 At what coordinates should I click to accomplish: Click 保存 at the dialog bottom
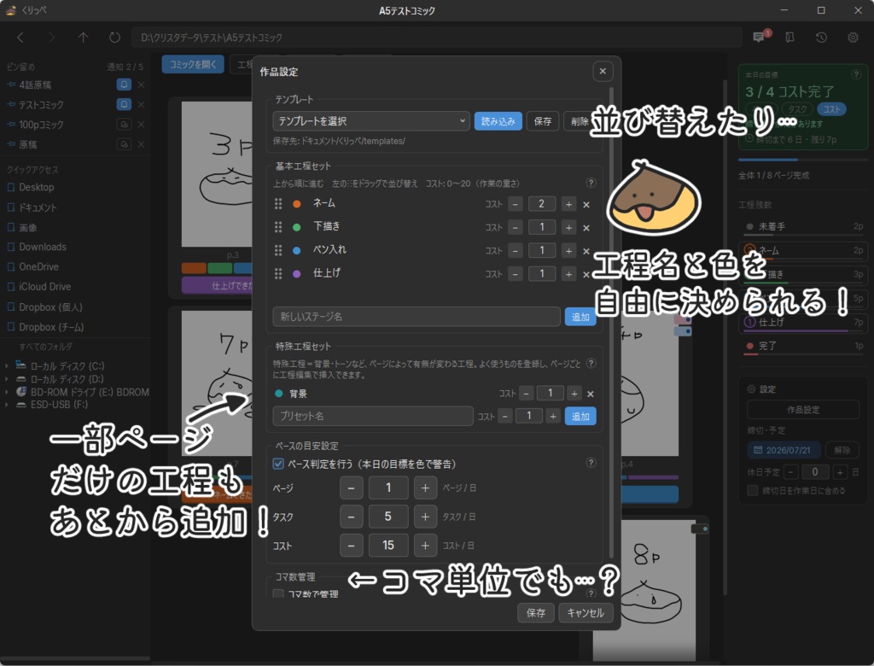[x=536, y=612]
